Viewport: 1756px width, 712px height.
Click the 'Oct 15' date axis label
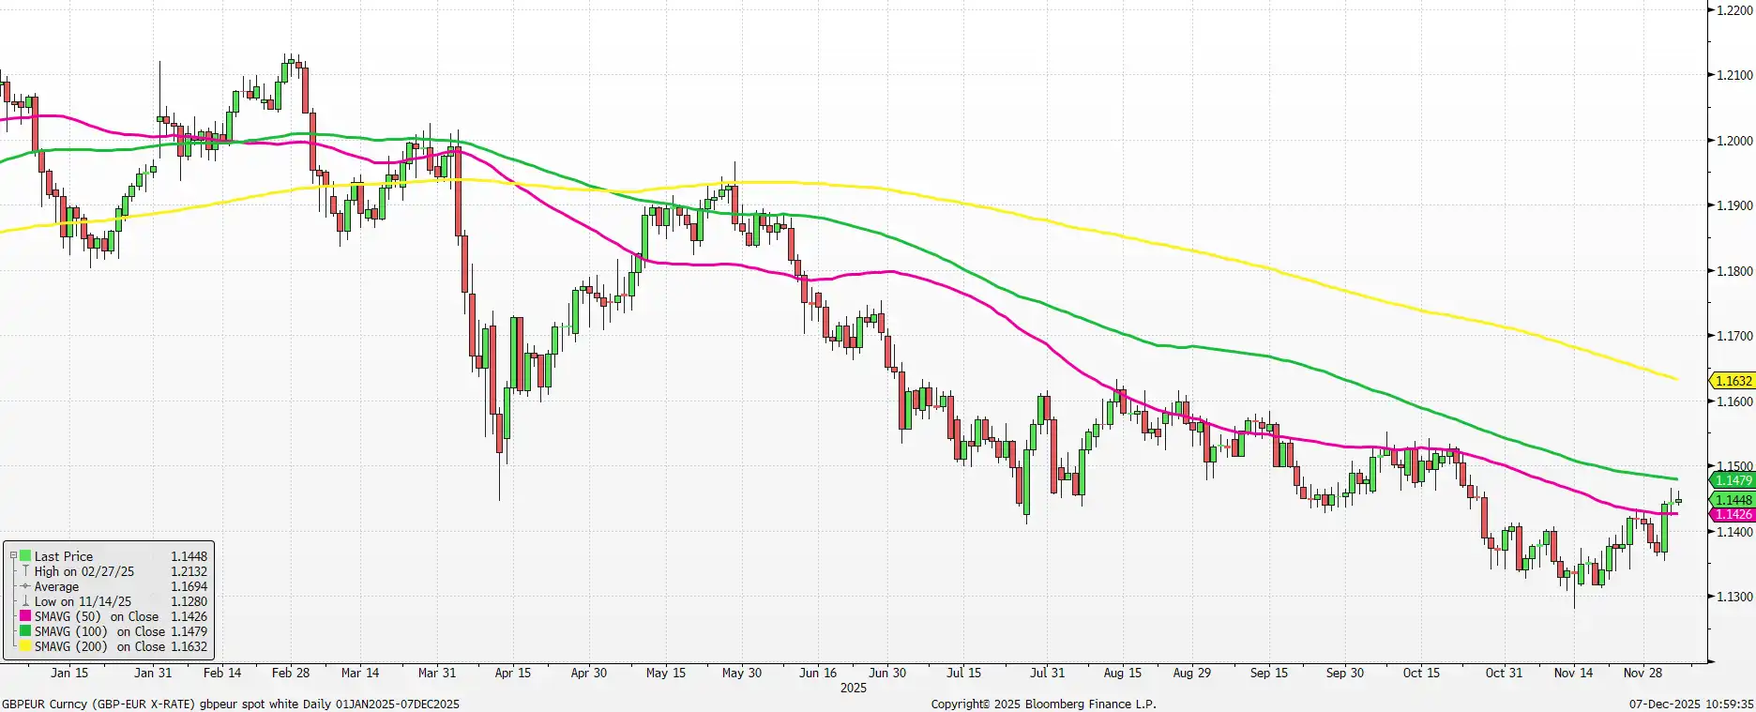1421,673
